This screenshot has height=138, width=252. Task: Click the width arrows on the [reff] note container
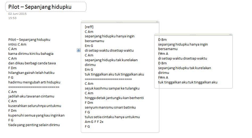pyautogui.click(x=157, y=22)
